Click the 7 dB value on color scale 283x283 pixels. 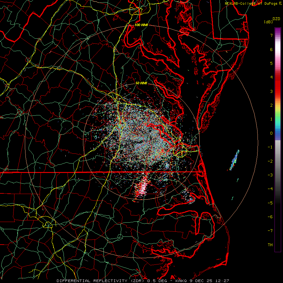[271, 35]
